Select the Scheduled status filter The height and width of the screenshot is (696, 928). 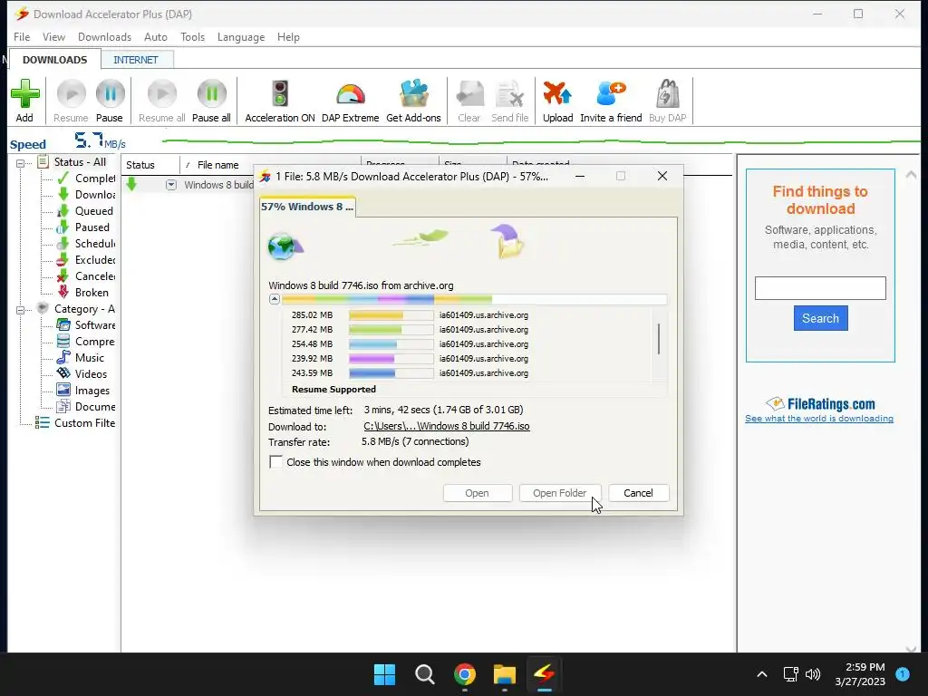[x=86, y=243]
